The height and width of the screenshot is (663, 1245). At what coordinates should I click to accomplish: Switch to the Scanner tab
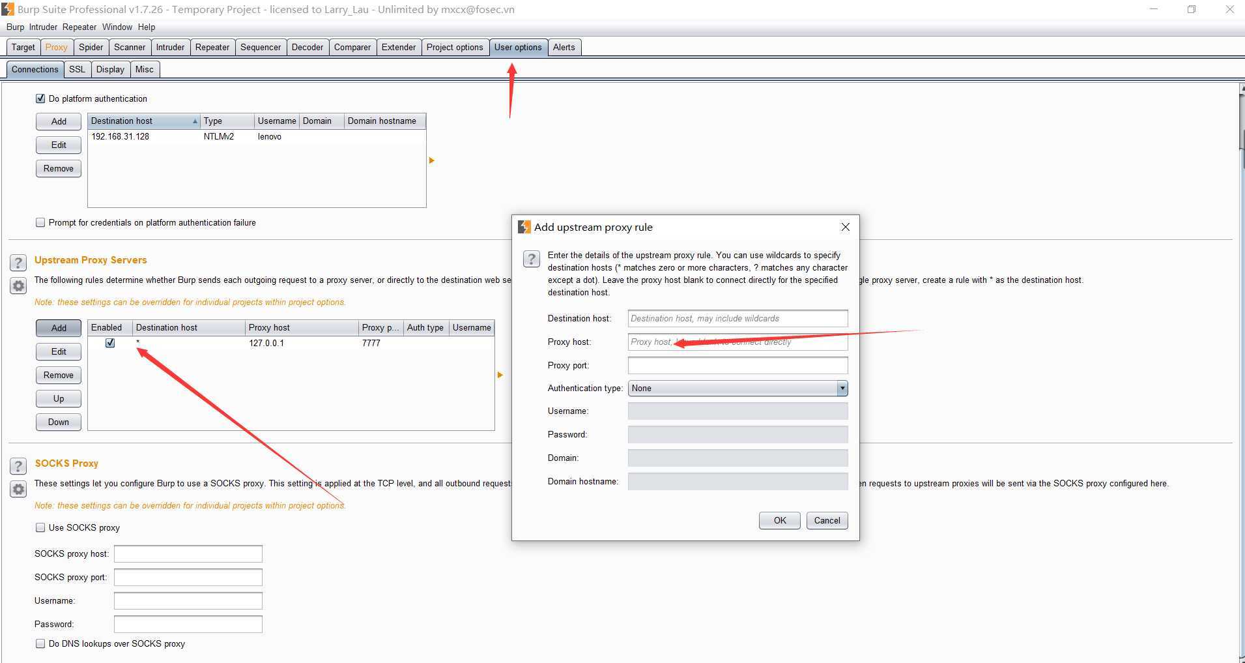[x=130, y=47]
